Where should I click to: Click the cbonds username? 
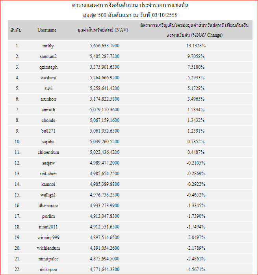(48, 120)
